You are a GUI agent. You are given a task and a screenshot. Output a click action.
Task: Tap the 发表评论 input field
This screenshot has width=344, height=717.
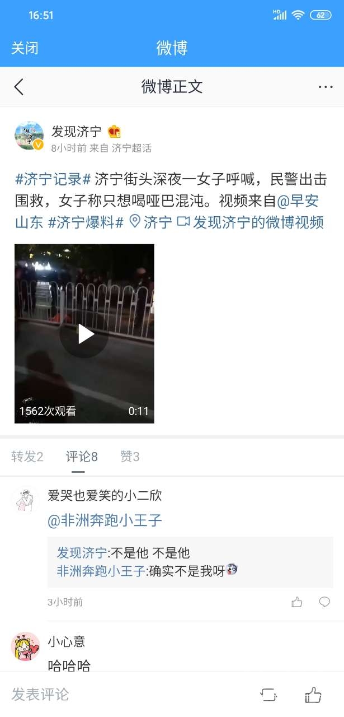129,695
